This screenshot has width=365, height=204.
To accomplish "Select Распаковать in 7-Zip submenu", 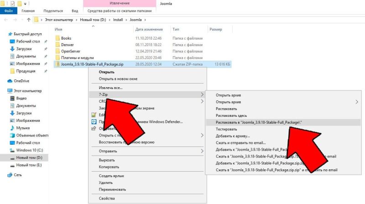I will pyautogui.click(x=226, y=109).
